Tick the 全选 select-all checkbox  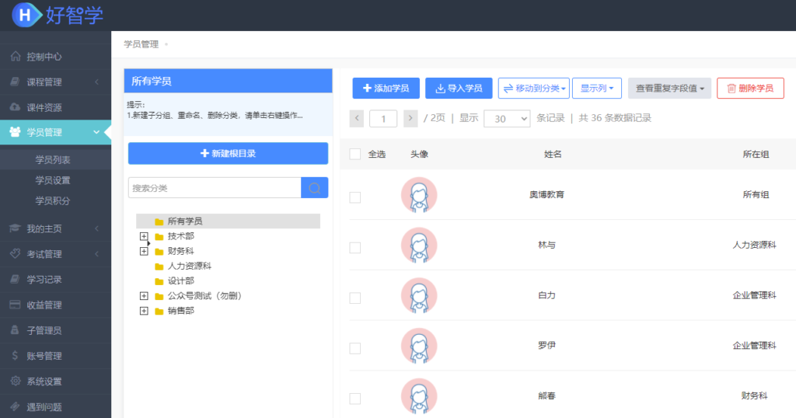tap(354, 154)
